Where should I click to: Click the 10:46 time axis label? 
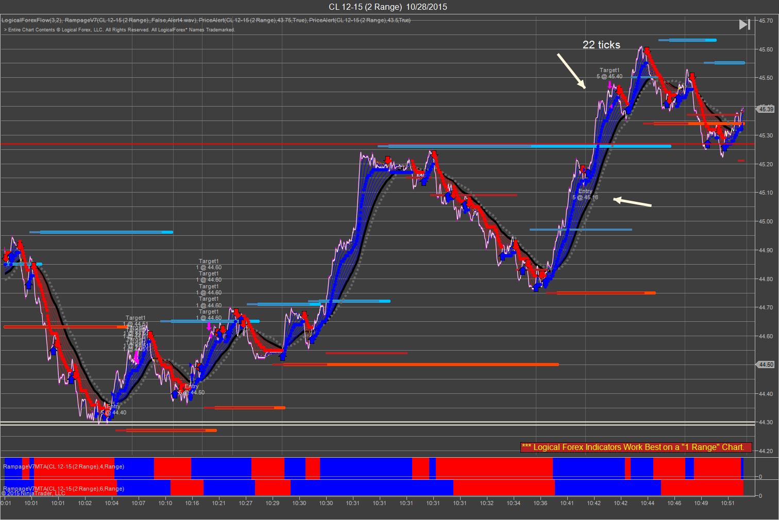pos(674,503)
